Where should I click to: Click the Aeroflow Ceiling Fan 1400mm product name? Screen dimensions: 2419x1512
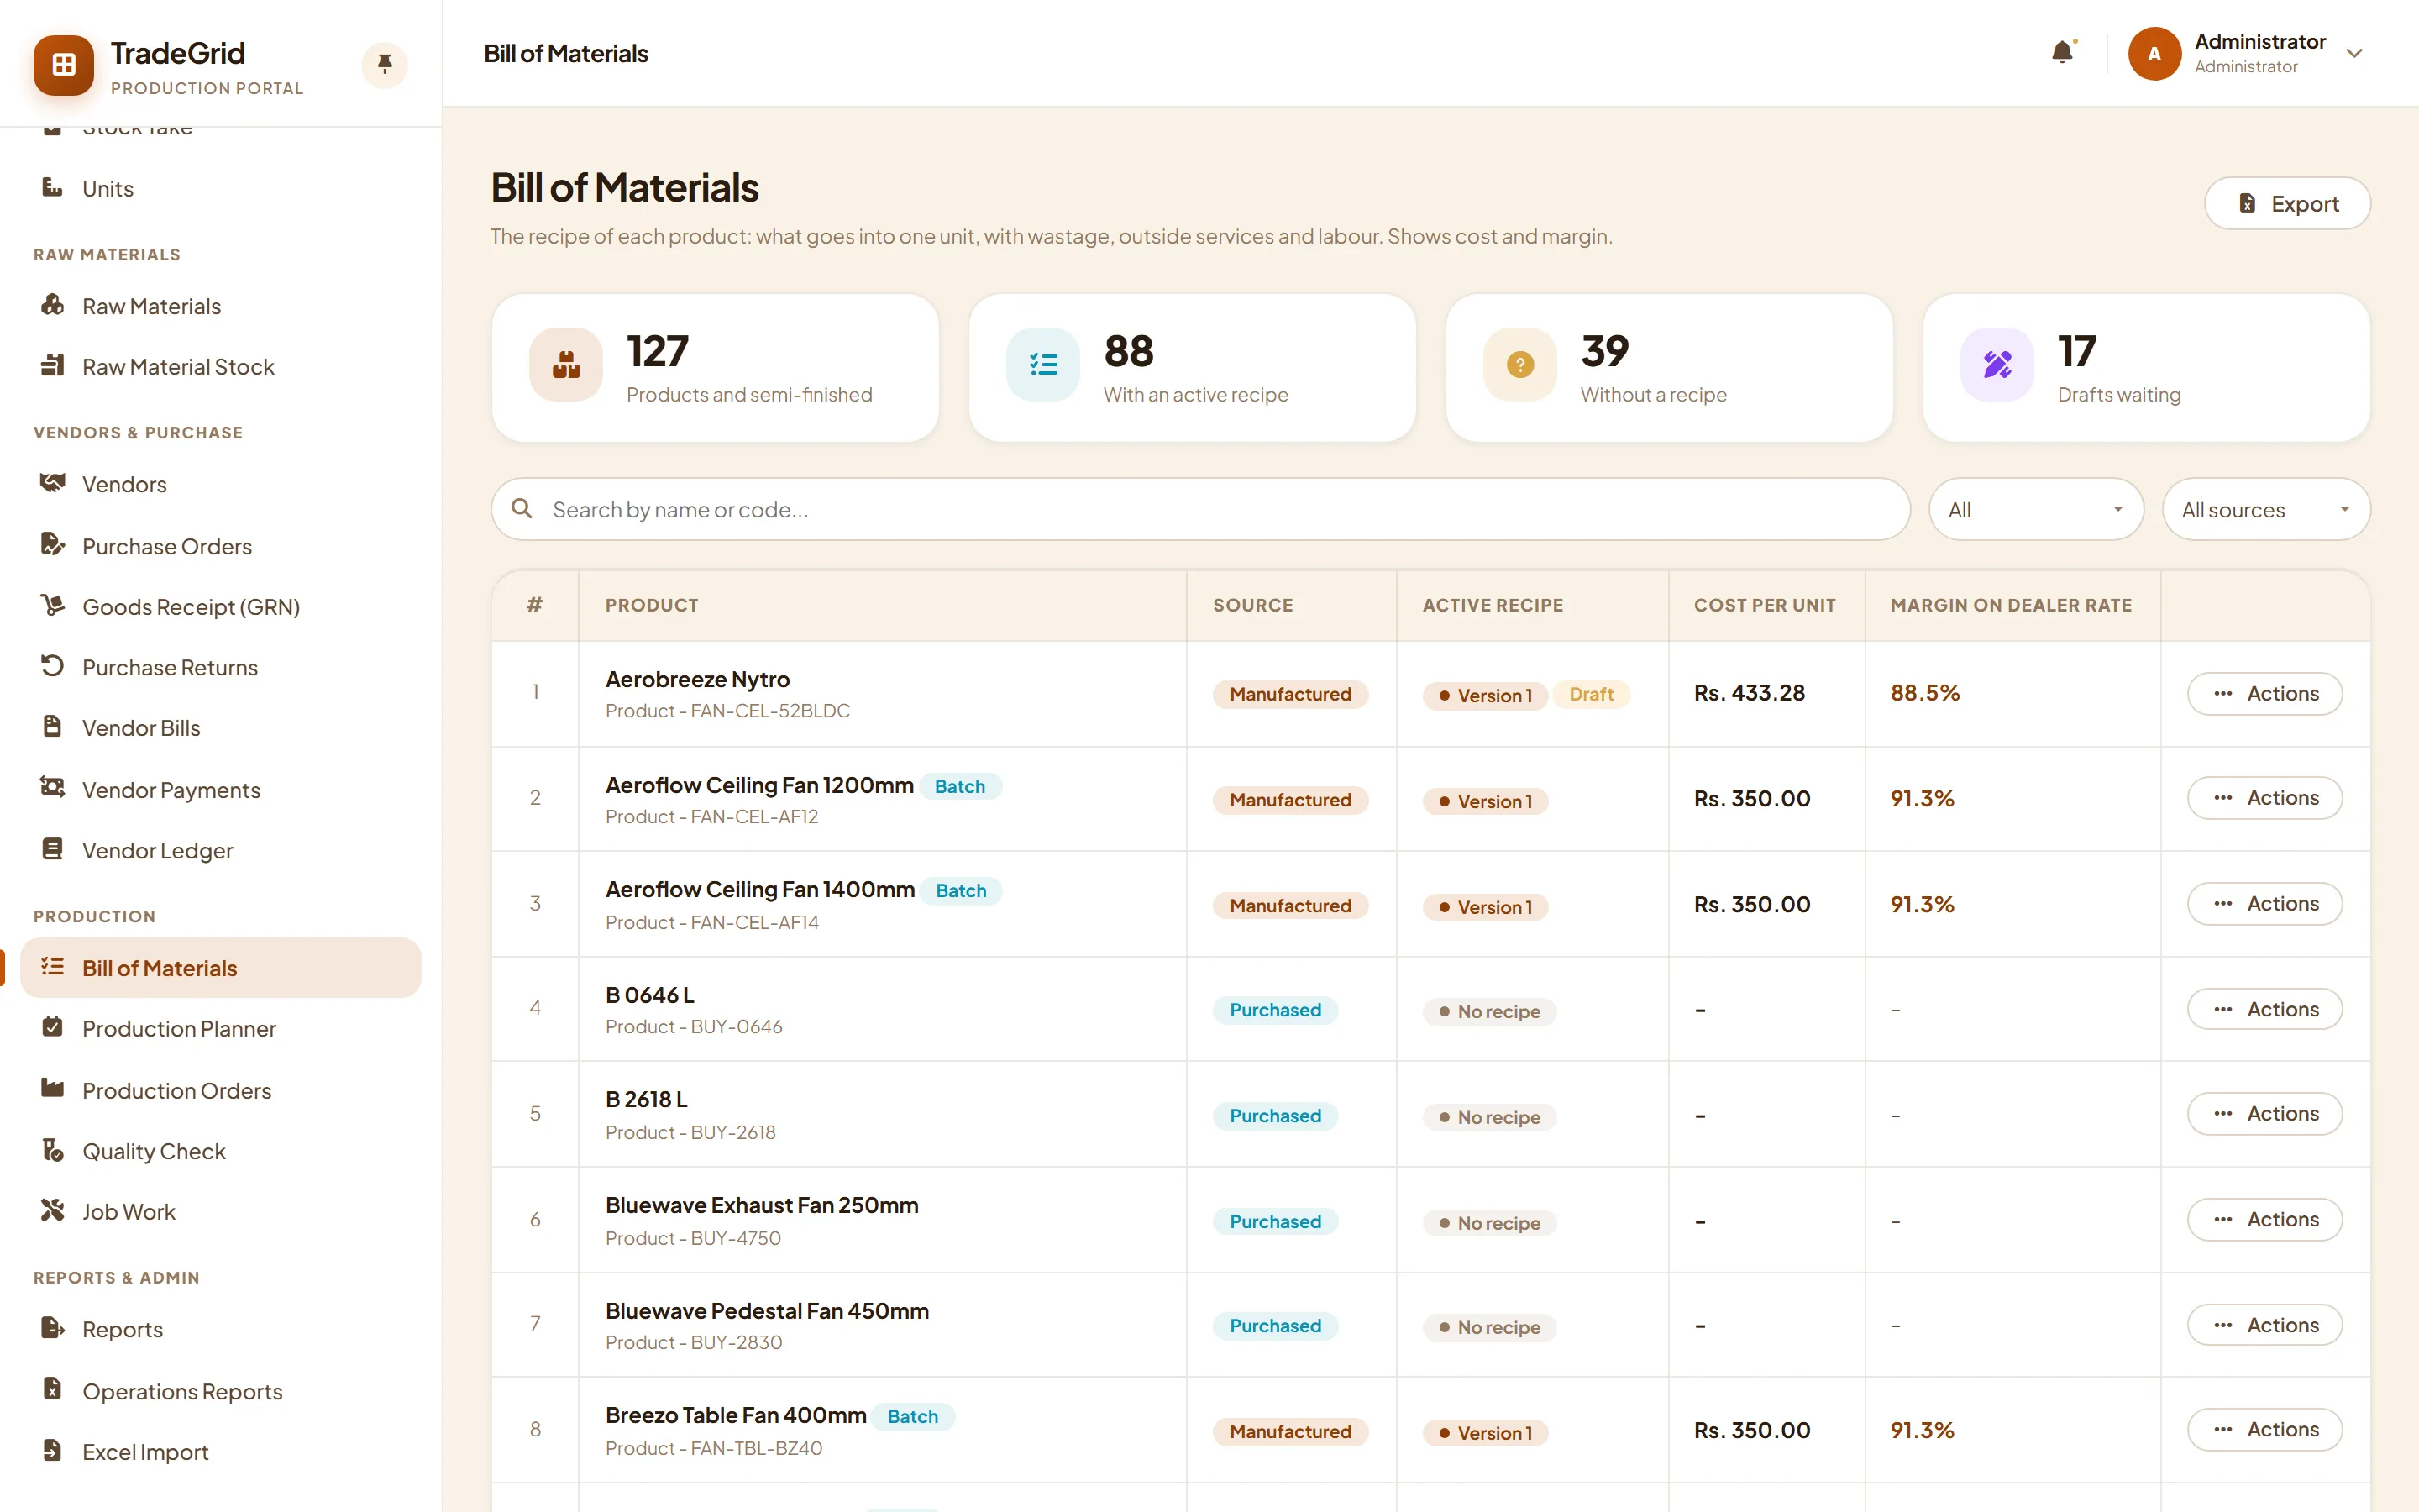pyautogui.click(x=759, y=889)
